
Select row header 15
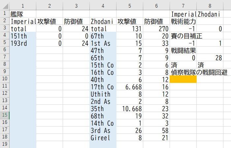click(5, 115)
